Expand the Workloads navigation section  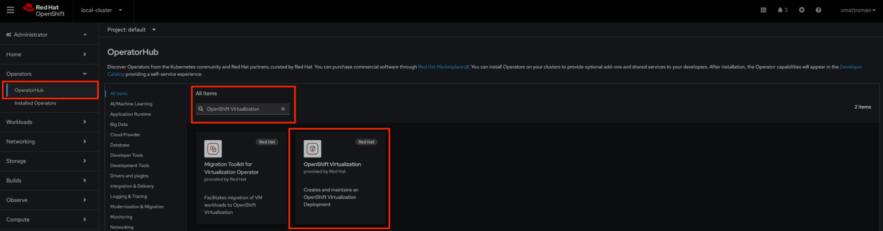coord(46,122)
